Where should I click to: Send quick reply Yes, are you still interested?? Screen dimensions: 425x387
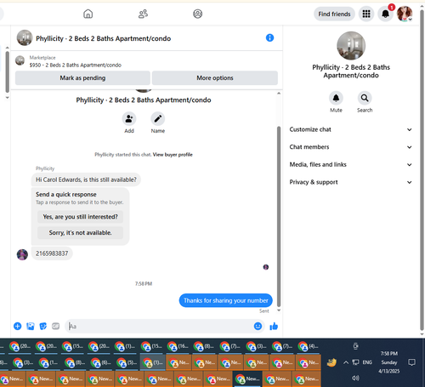click(80, 217)
